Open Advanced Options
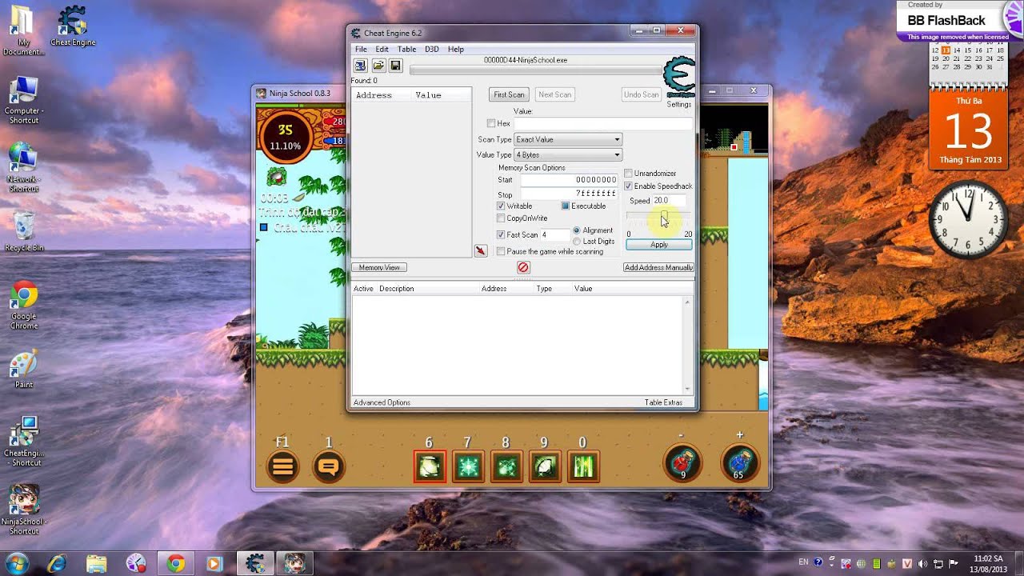This screenshot has width=1024, height=576. 382,402
